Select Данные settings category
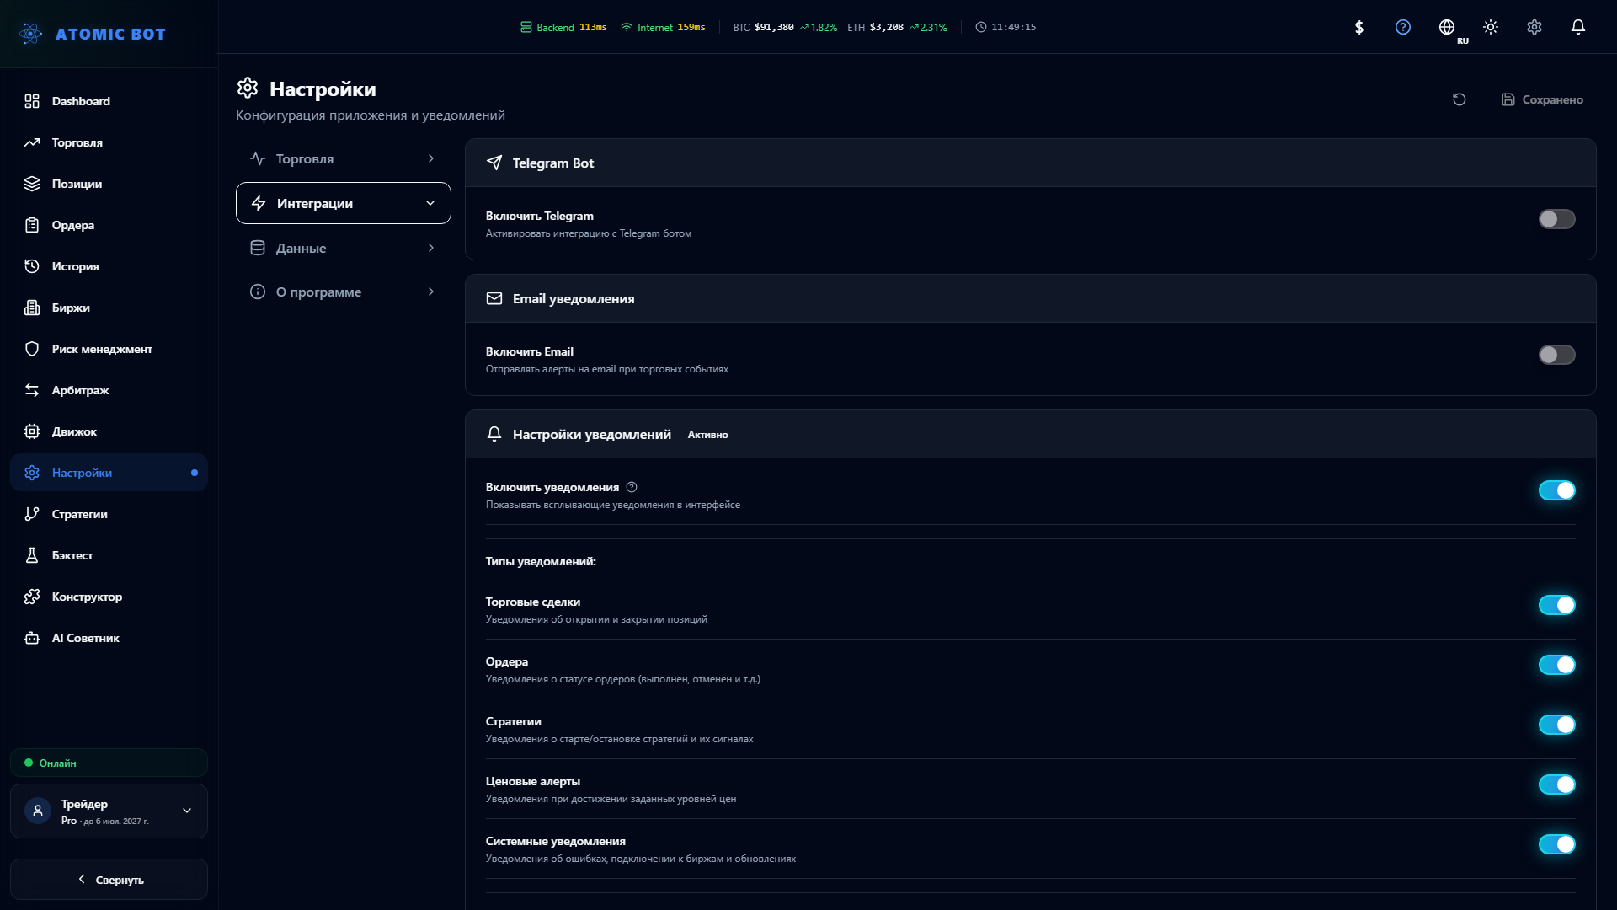Viewport: 1617px width, 910px height. coord(344,248)
